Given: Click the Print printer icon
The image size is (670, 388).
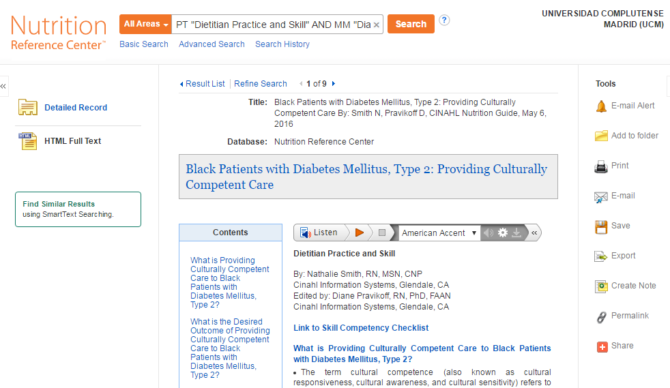Looking at the screenshot, I should [x=601, y=166].
